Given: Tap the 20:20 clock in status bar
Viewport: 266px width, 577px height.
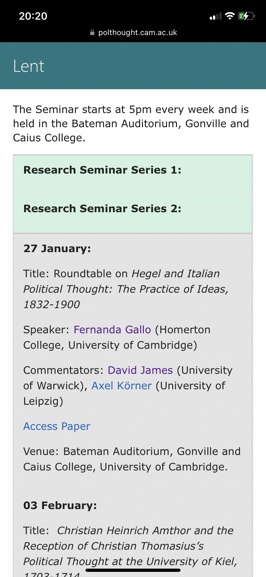Looking at the screenshot, I should tap(33, 16).
